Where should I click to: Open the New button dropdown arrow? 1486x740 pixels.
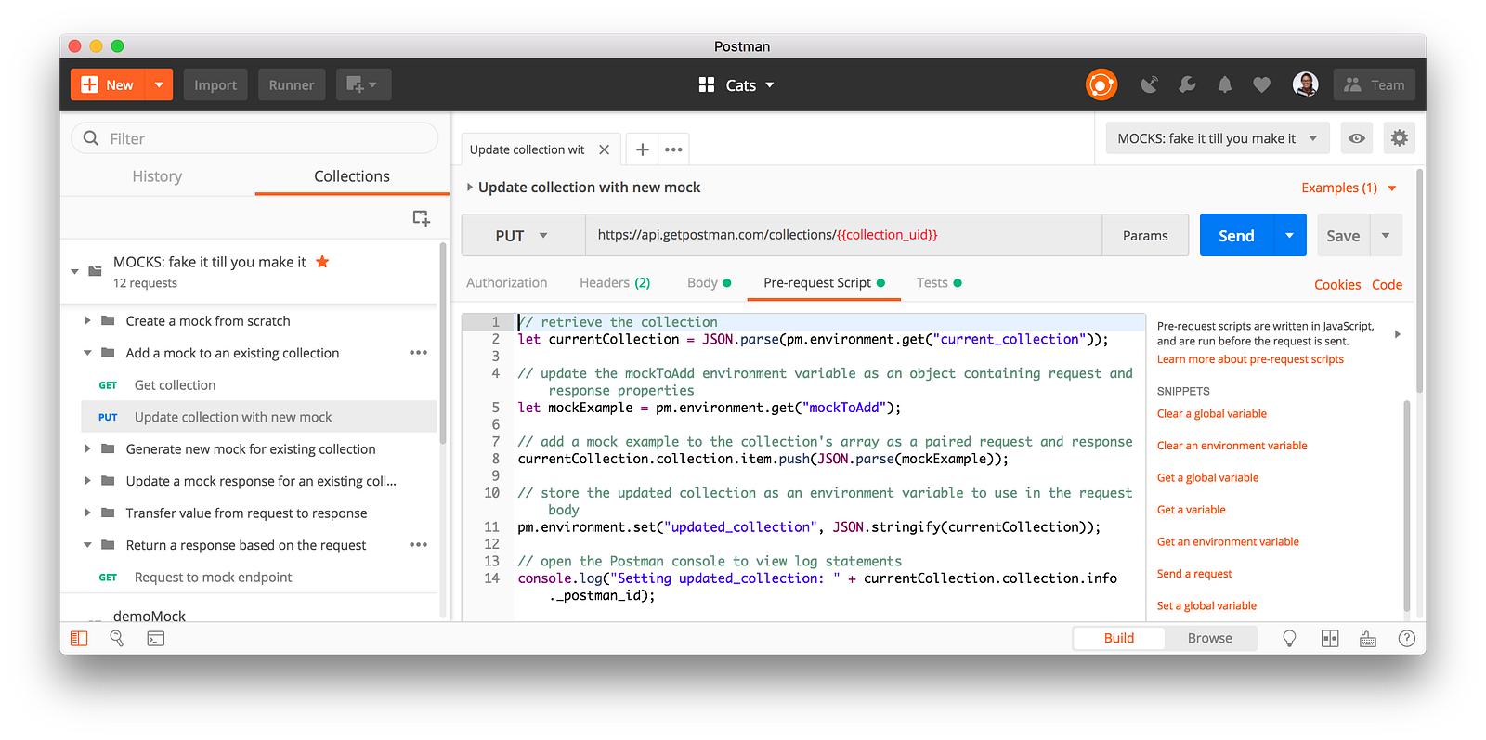point(159,84)
